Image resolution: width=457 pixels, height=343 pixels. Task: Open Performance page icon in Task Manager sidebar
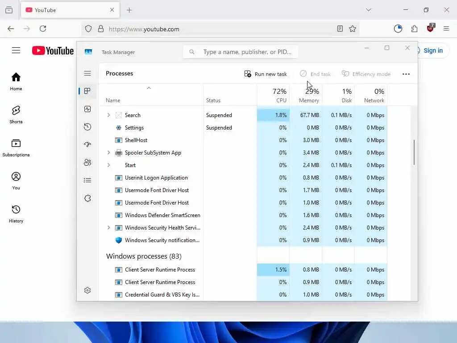pyautogui.click(x=87, y=109)
